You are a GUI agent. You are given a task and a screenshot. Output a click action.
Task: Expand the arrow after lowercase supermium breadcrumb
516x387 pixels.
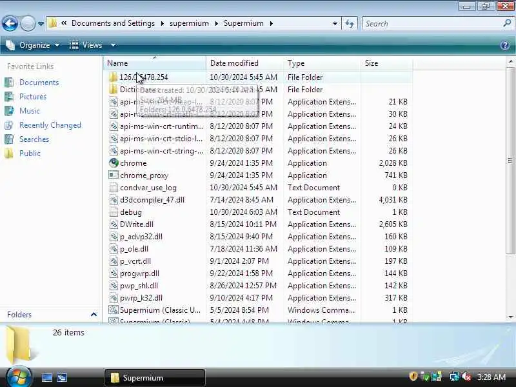pyautogui.click(x=216, y=23)
